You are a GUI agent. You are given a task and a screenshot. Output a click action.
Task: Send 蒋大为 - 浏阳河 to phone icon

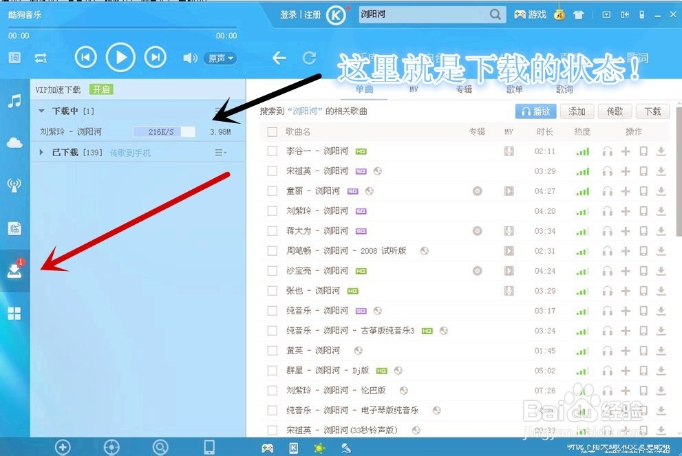point(643,231)
